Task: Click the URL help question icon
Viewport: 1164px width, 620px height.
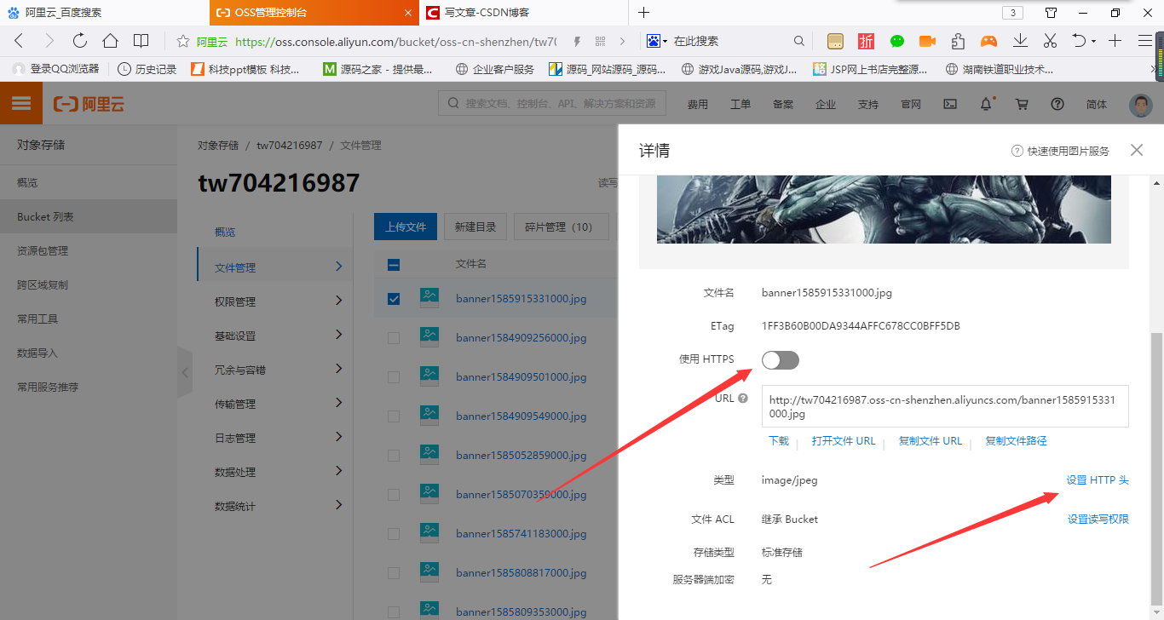Action: [x=743, y=398]
